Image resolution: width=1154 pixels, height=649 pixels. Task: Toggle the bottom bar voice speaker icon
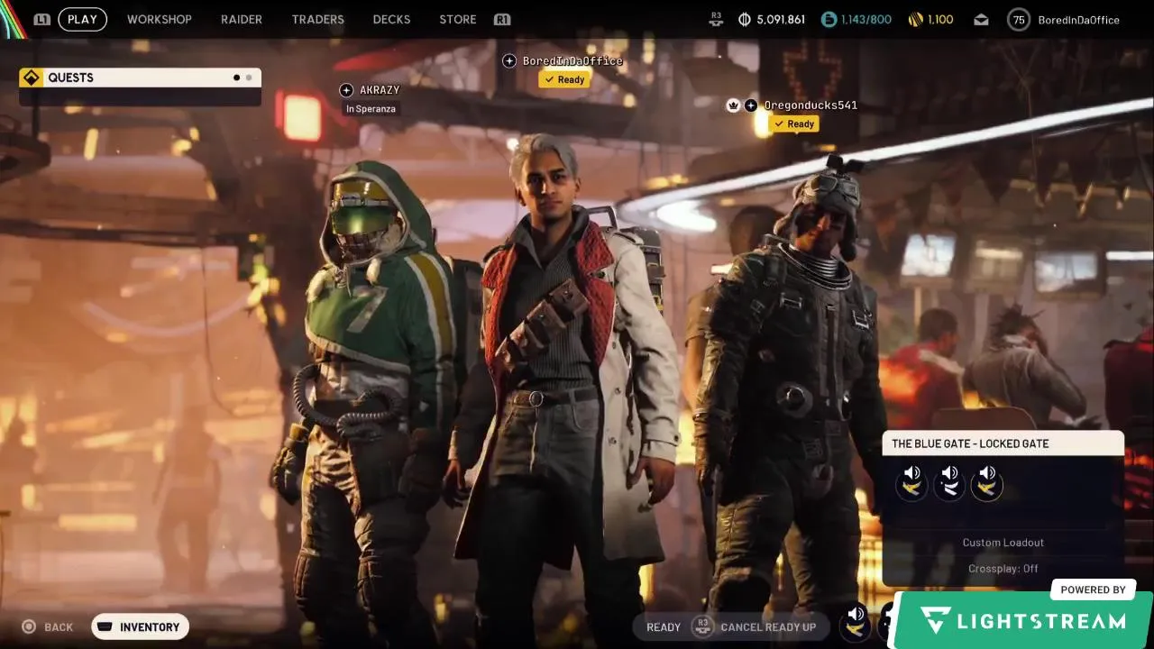[856, 622]
